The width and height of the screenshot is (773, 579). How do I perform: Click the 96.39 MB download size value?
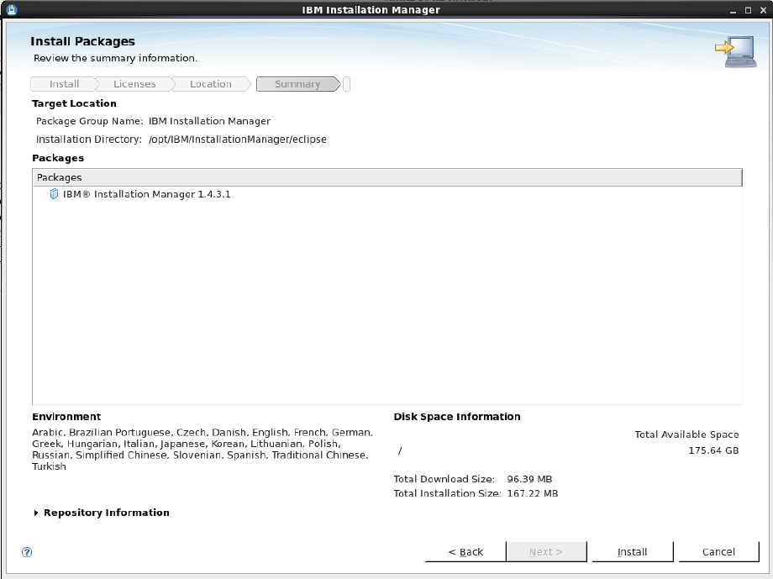coord(529,479)
